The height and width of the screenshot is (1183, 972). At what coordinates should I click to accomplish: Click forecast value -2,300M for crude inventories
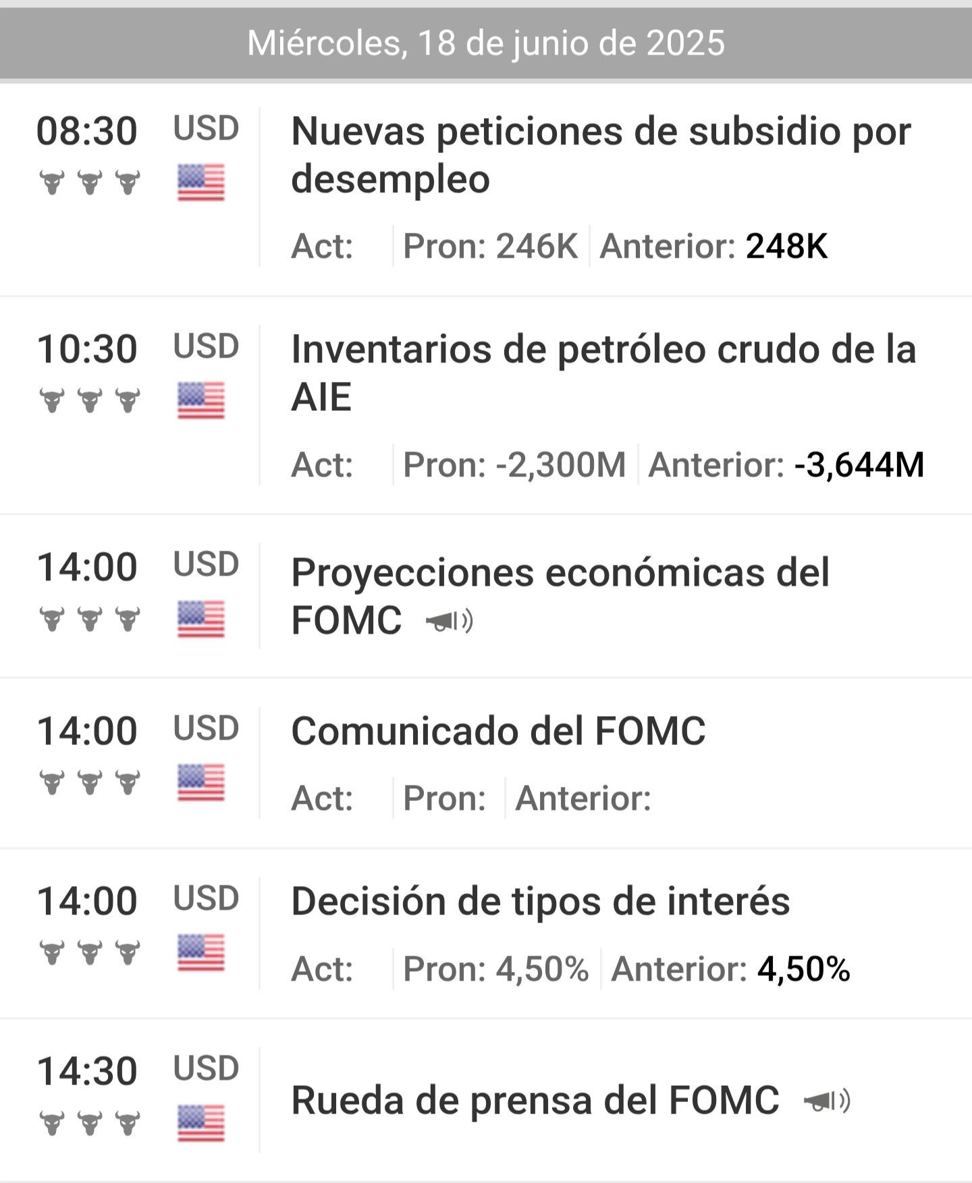(560, 465)
